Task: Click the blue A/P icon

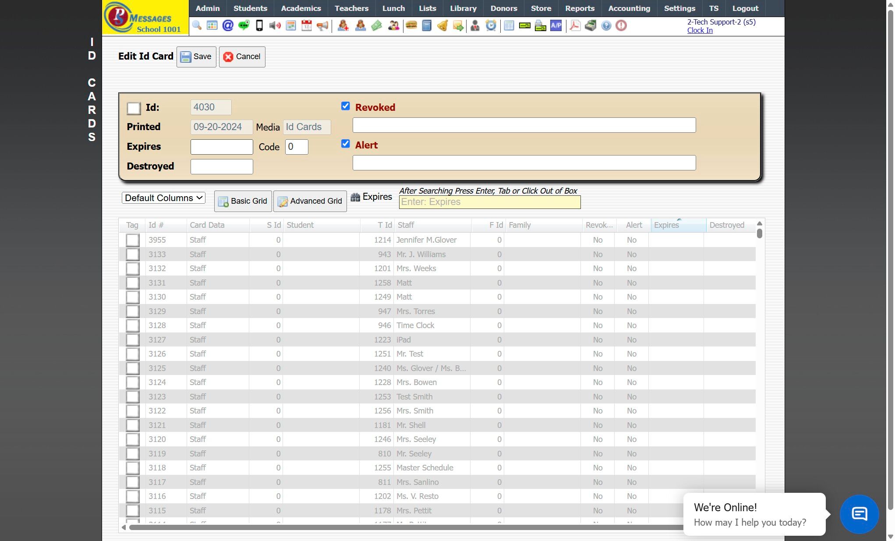Action: pos(556,26)
